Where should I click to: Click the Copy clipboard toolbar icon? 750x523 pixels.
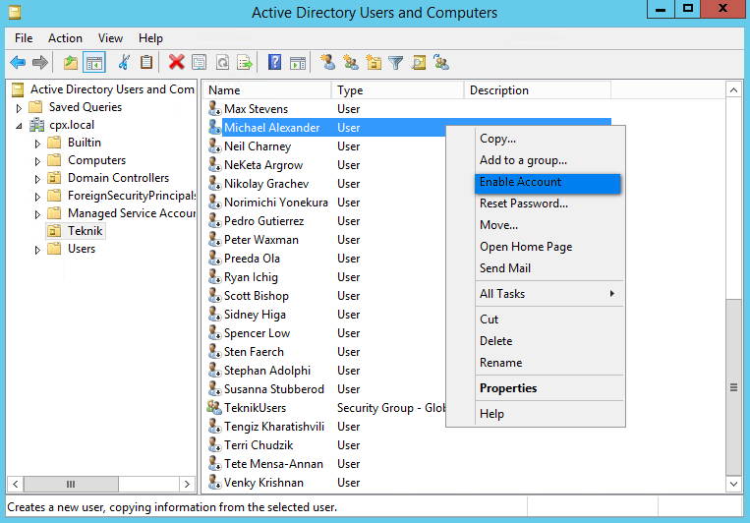coord(146,63)
